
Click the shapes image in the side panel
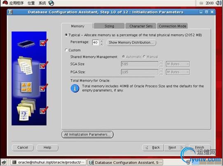[x=26, y=87]
